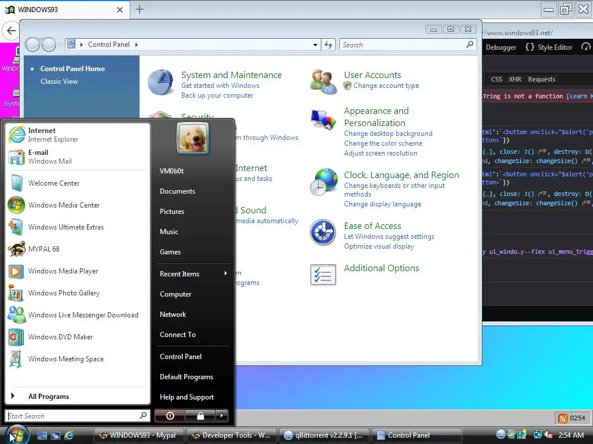
Task: Click Clock, Language, and Region globe icon
Action: click(x=323, y=182)
